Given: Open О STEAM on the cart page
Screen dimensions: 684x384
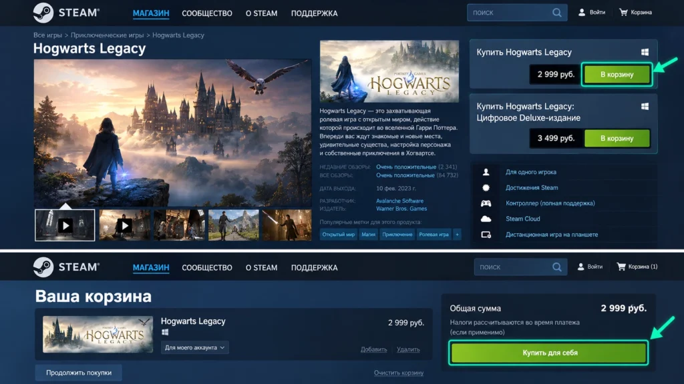Looking at the screenshot, I should coord(261,268).
